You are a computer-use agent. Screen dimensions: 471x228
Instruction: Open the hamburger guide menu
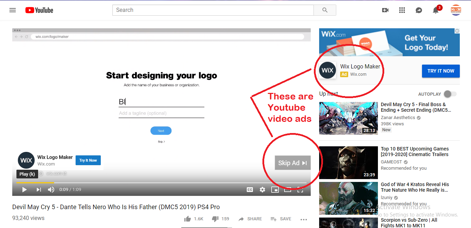point(13,10)
